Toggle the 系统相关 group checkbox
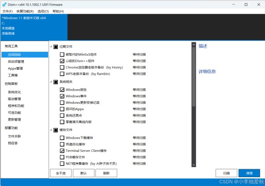 pos(56,82)
